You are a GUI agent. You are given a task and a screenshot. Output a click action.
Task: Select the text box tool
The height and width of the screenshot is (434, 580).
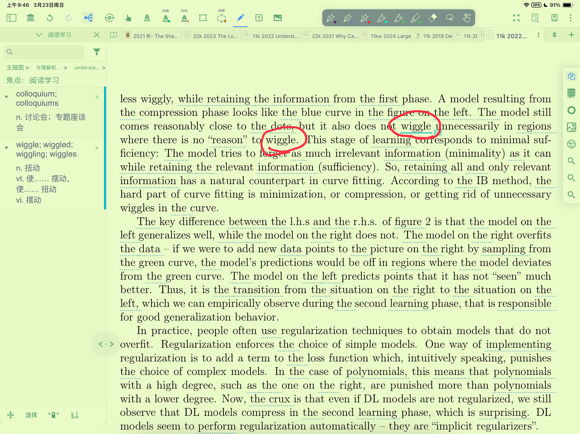point(259,18)
